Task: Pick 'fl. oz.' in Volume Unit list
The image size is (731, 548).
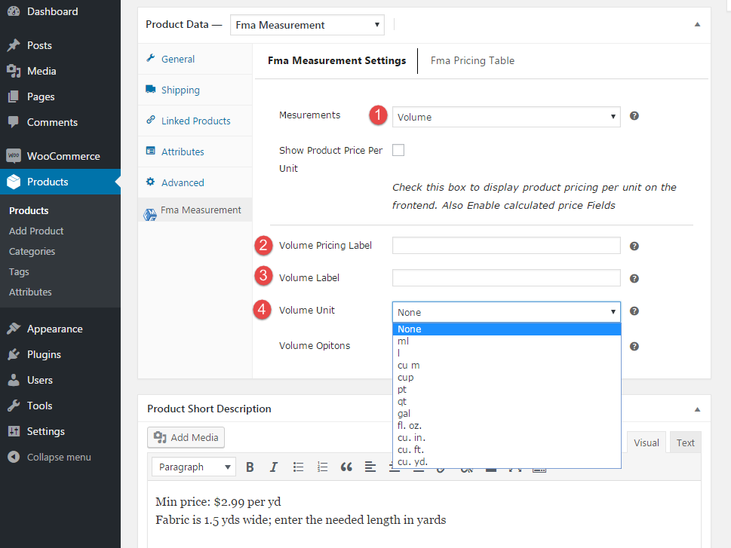Action: (507, 425)
